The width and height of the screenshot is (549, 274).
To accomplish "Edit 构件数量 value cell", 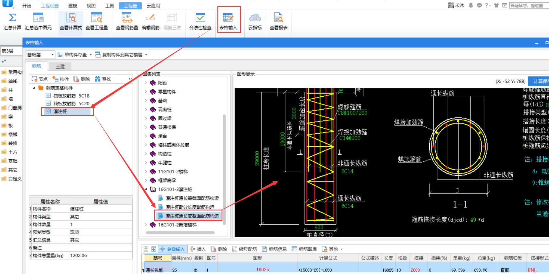I will (x=101, y=224).
